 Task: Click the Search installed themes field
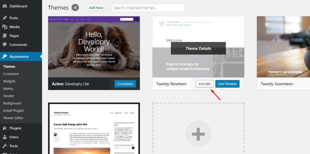click(x=148, y=8)
